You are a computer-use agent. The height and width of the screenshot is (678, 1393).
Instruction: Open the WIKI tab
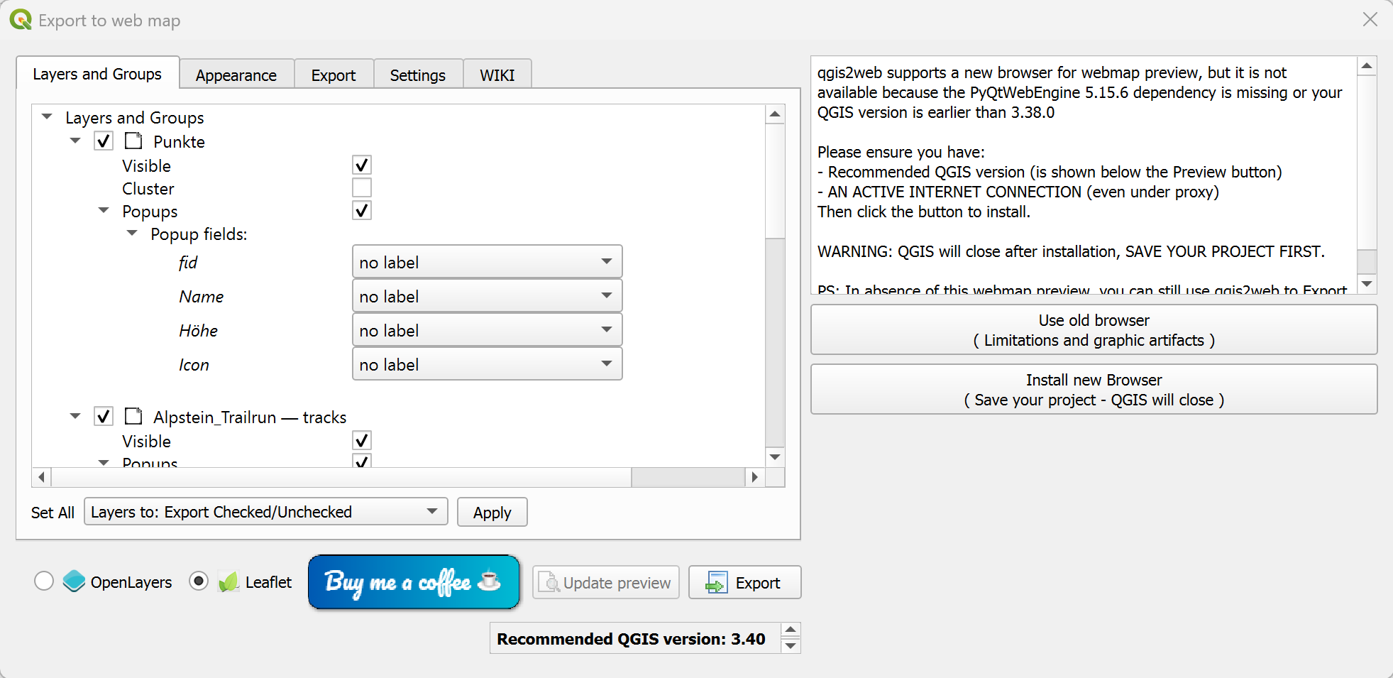pos(497,74)
